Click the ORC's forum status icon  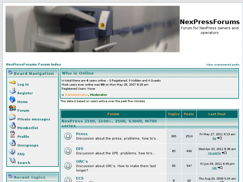tap(68, 166)
